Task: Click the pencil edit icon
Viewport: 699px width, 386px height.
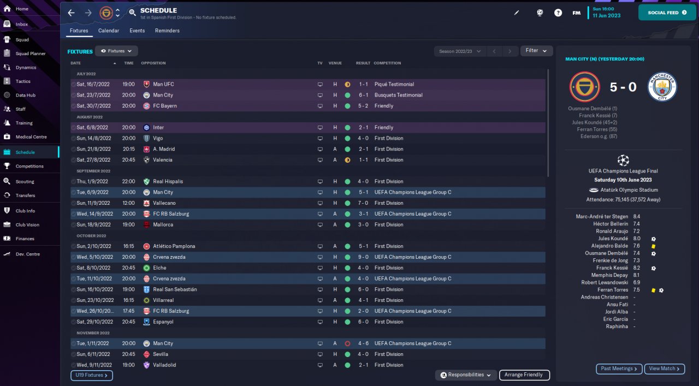Action: pos(517,13)
